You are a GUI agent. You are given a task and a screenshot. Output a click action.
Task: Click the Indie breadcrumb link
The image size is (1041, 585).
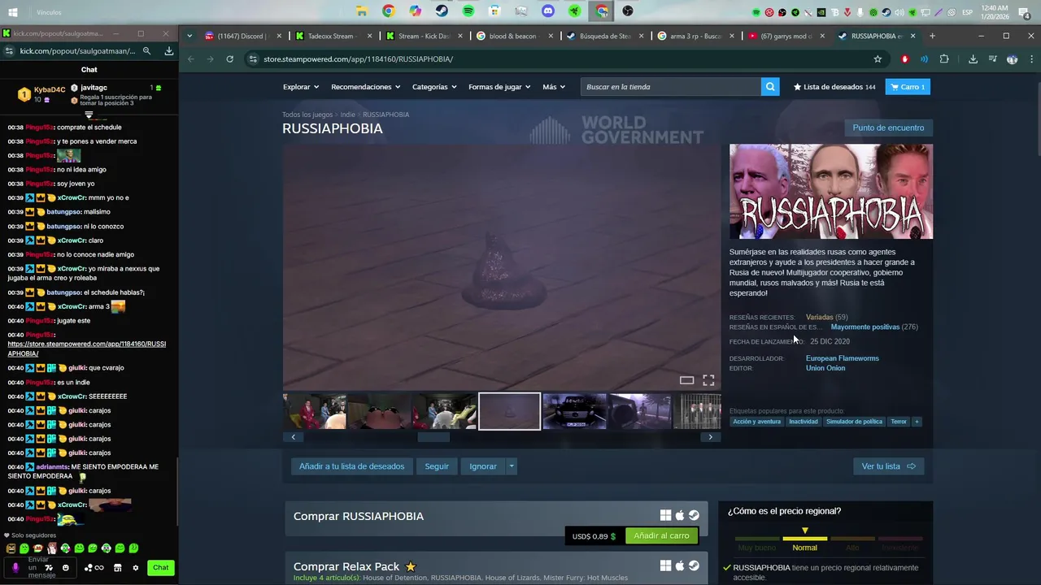348,115
